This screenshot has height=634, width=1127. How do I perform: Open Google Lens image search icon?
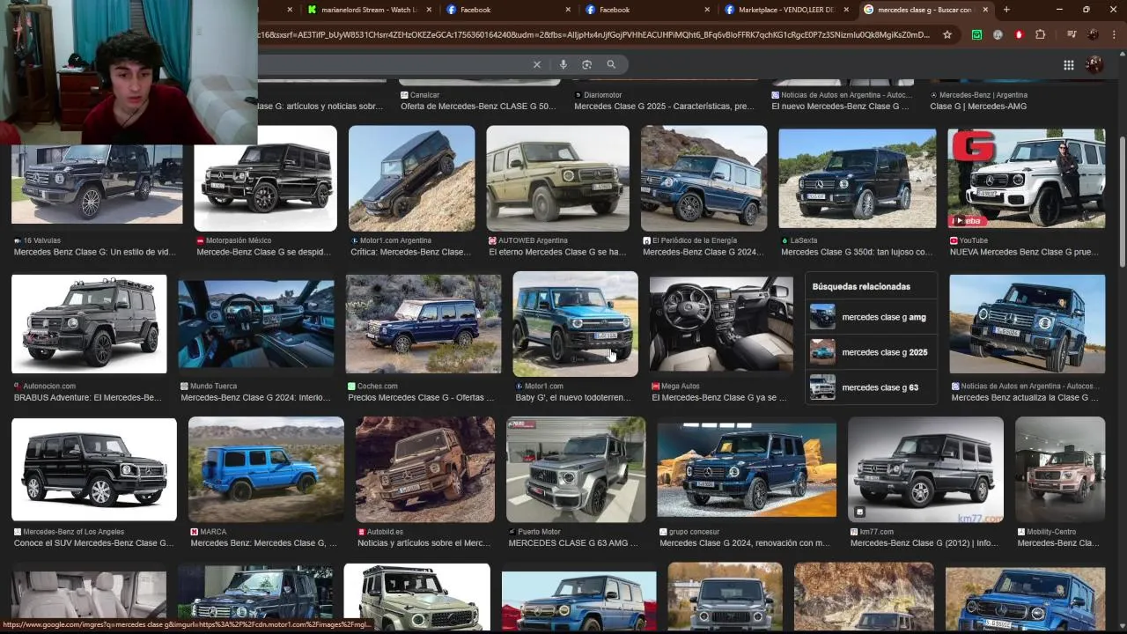pos(587,64)
